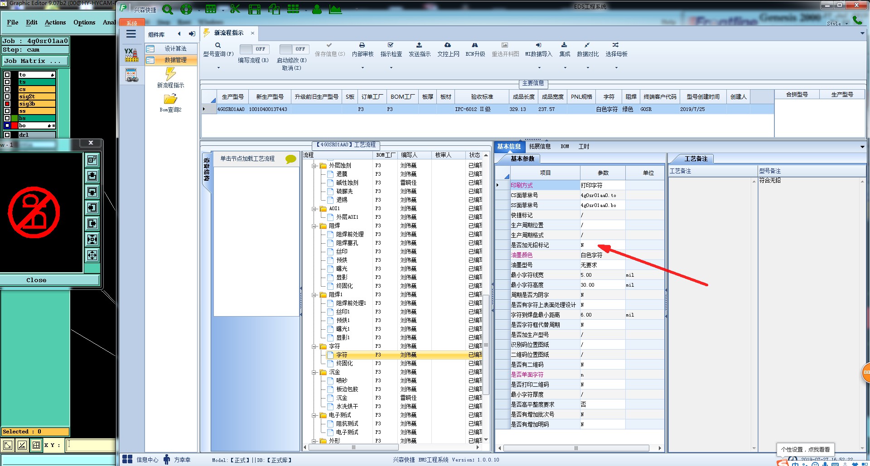
Task: Click red color swatch of layer 'bo'
Action: [x=14, y=125]
